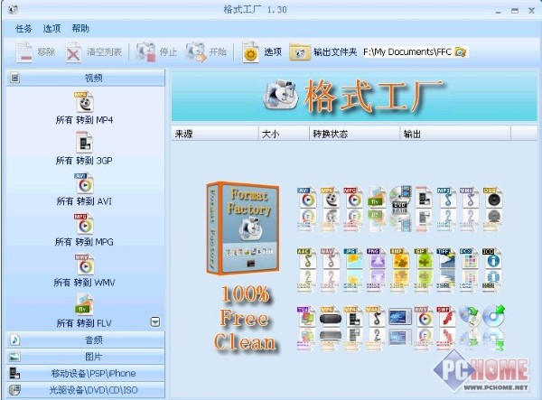Screen dimensions: 542x400
Task: Select 所有 转到 WMV conversion icon
Action: (x=84, y=265)
